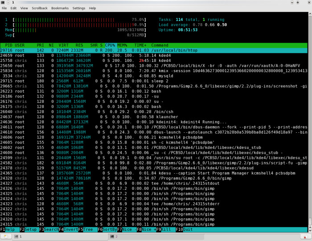Screen dimensions: 312x241
Task: Select the /usr/local/bin/htop process row
Action: (x=154, y=50)
